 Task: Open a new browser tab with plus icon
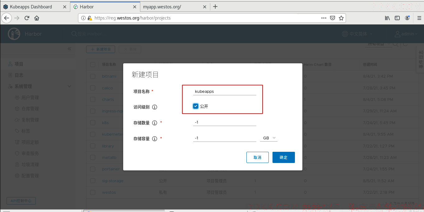coord(215,7)
